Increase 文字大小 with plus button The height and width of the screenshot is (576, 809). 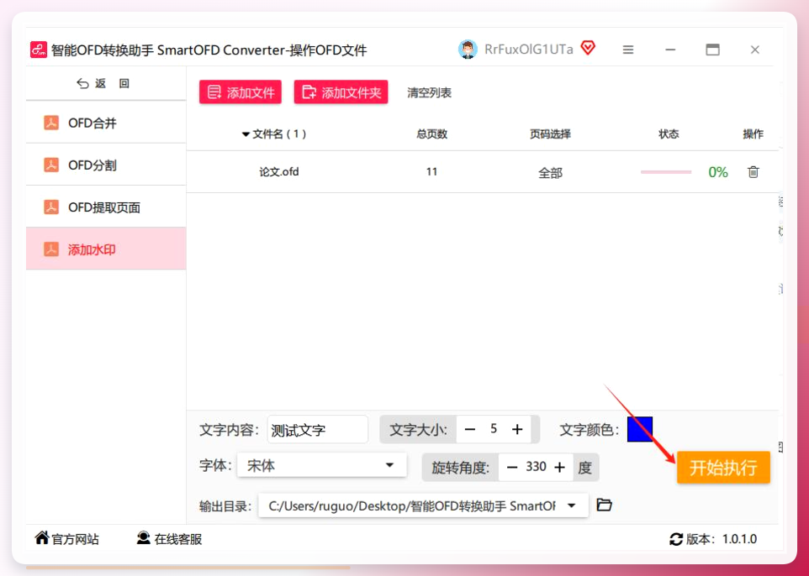point(517,430)
